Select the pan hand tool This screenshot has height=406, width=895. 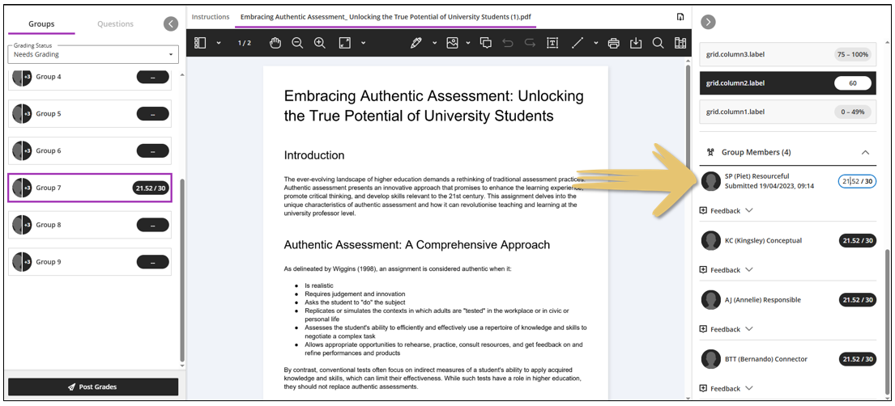click(x=275, y=43)
